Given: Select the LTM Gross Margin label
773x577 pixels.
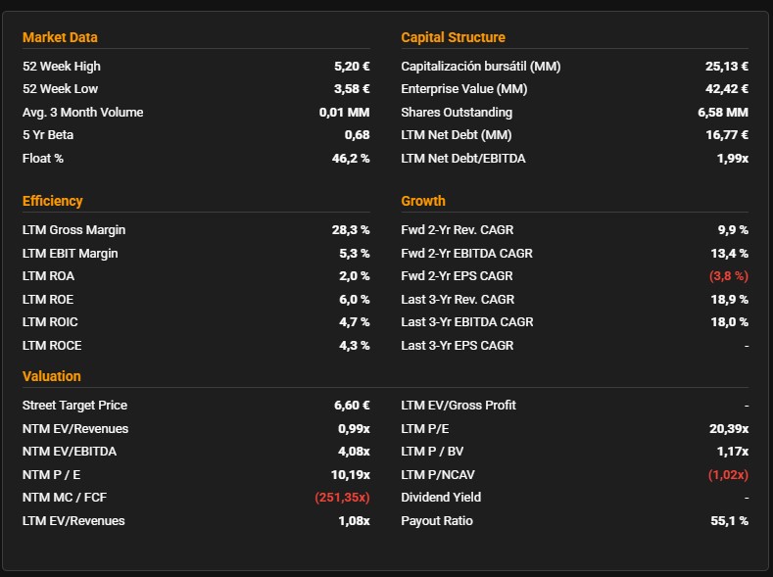Looking at the screenshot, I should (73, 230).
